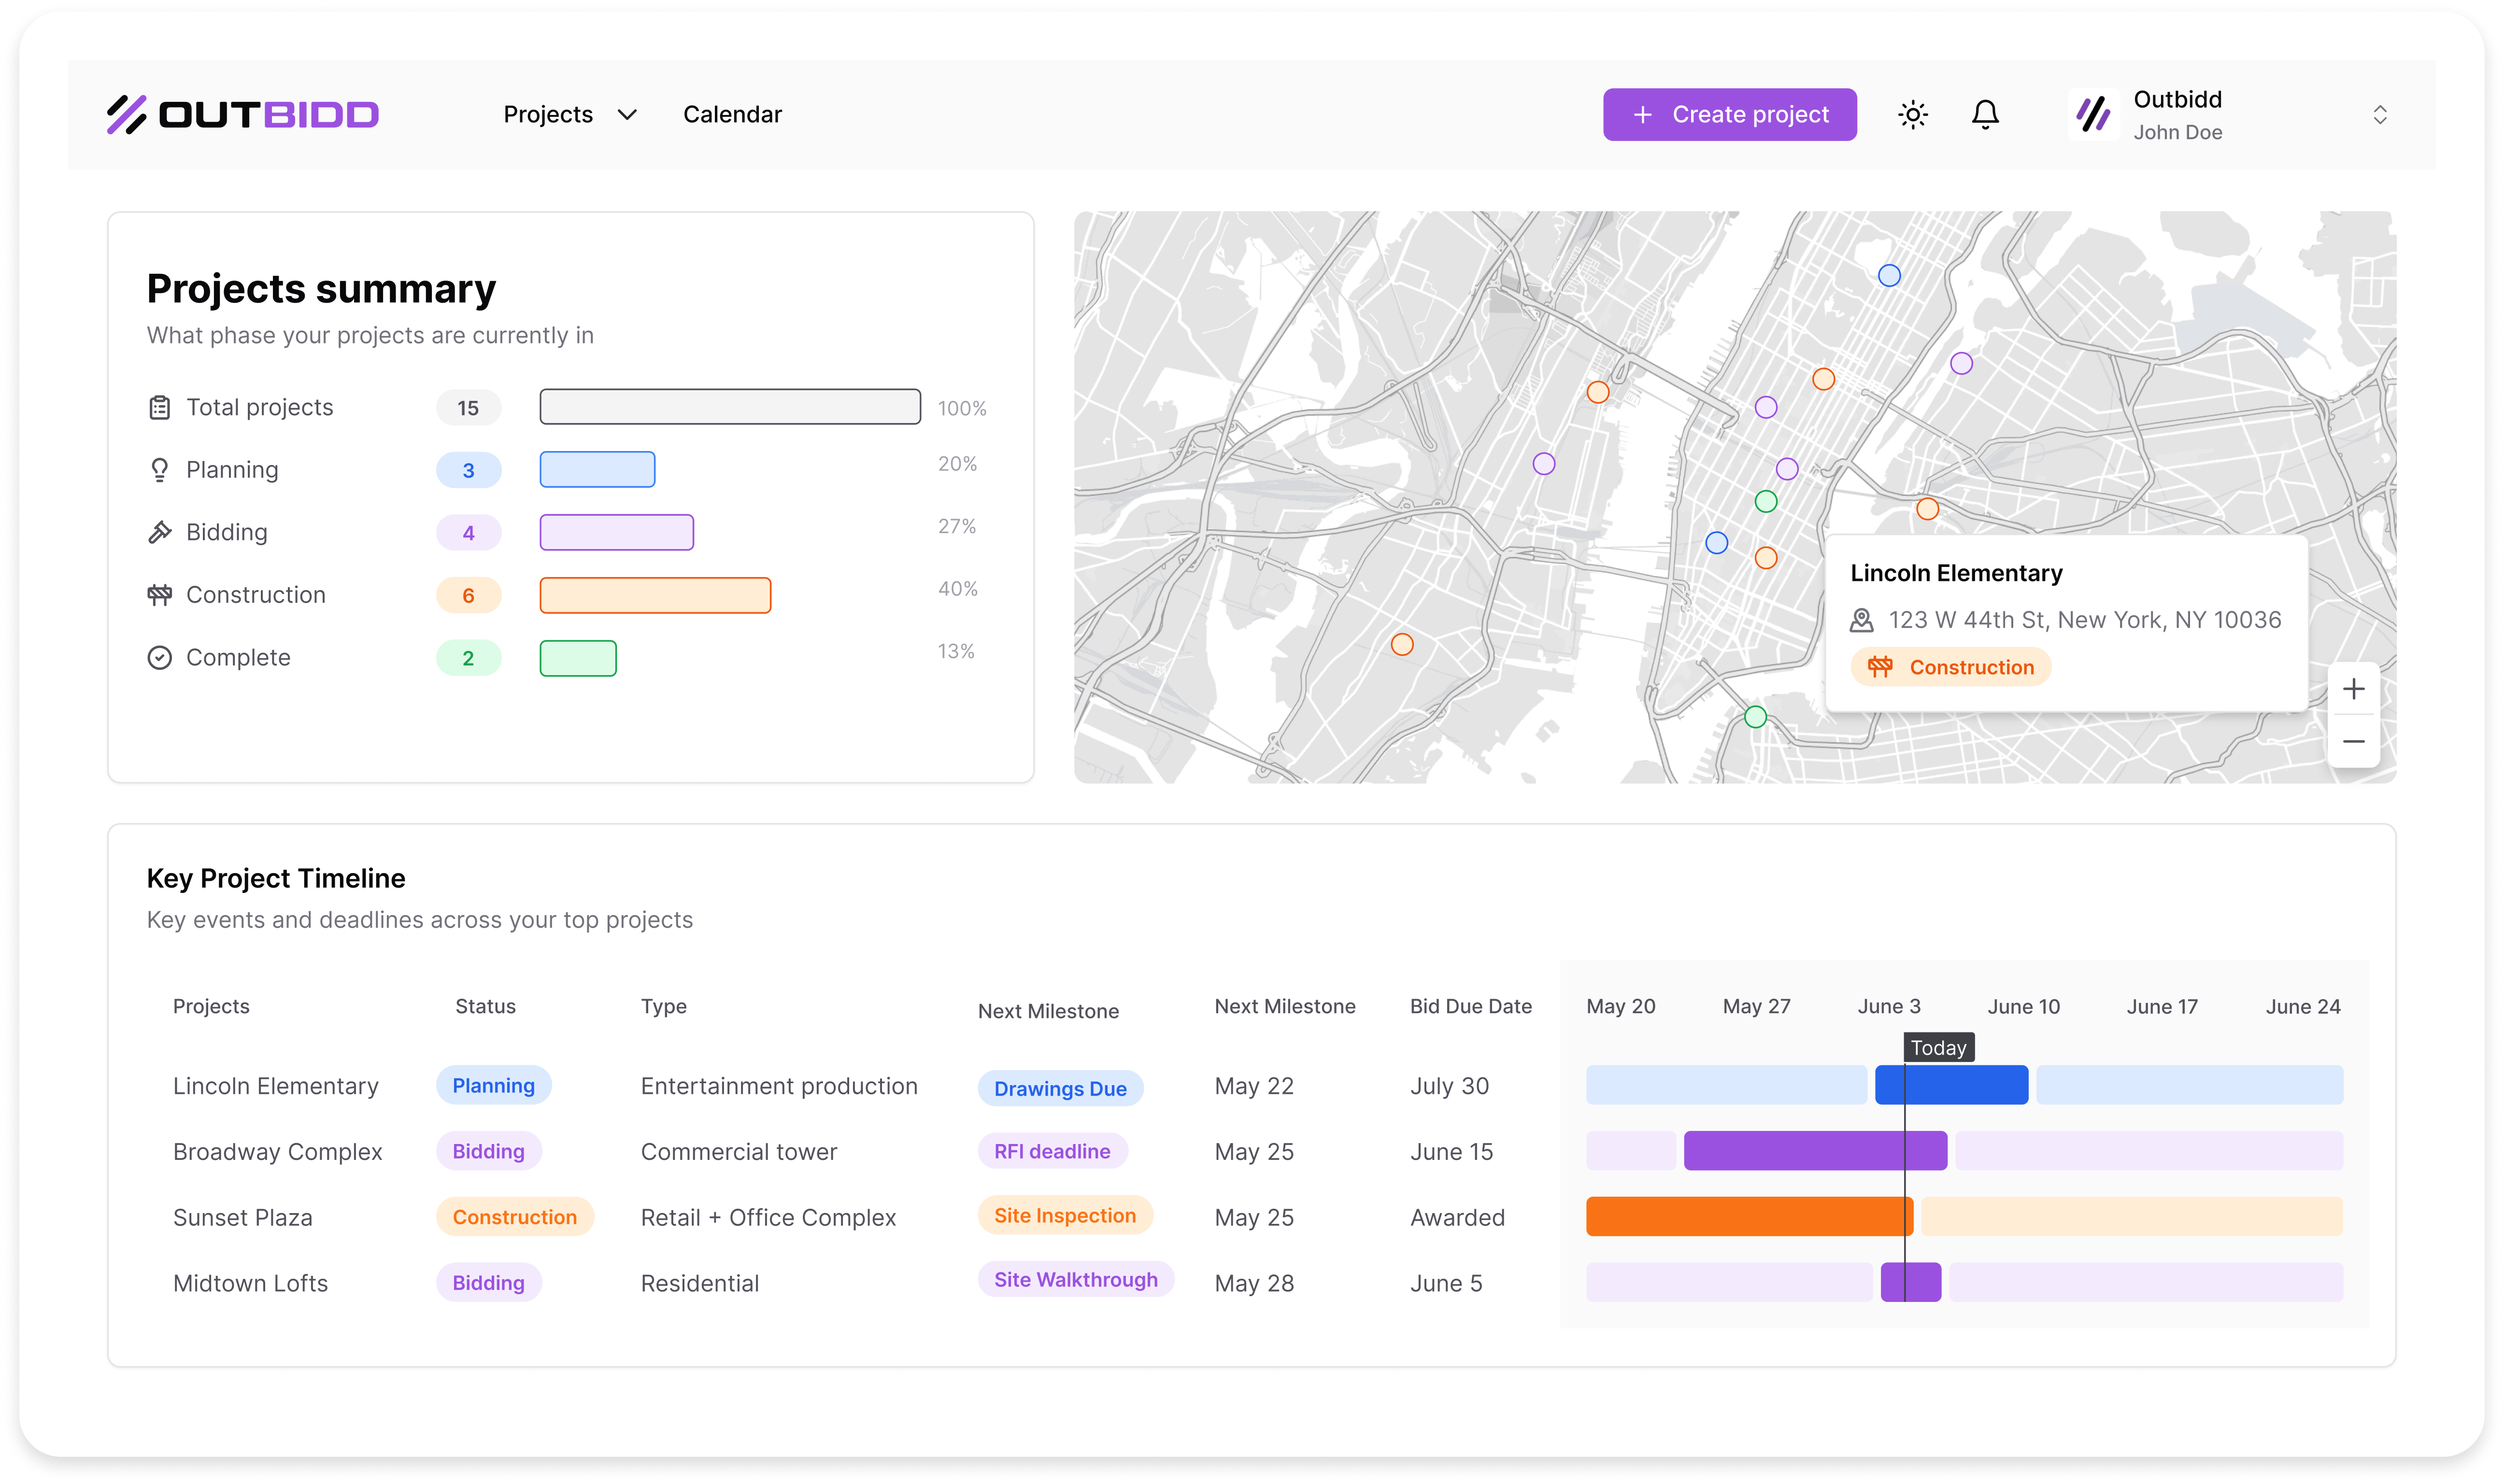This screenshot has height=1484, width=2504.
Task: Click the RFI deadline milestone tag
Action: (1052, 1151)
